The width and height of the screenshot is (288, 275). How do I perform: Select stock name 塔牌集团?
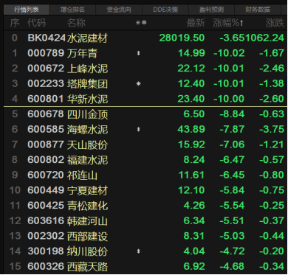point(87,84)
